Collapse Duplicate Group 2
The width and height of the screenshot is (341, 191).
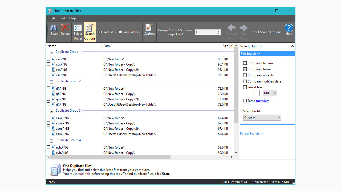(51, 82)
